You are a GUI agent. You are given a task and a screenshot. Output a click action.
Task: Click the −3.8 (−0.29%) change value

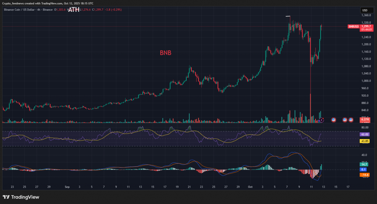pos(113,10)
